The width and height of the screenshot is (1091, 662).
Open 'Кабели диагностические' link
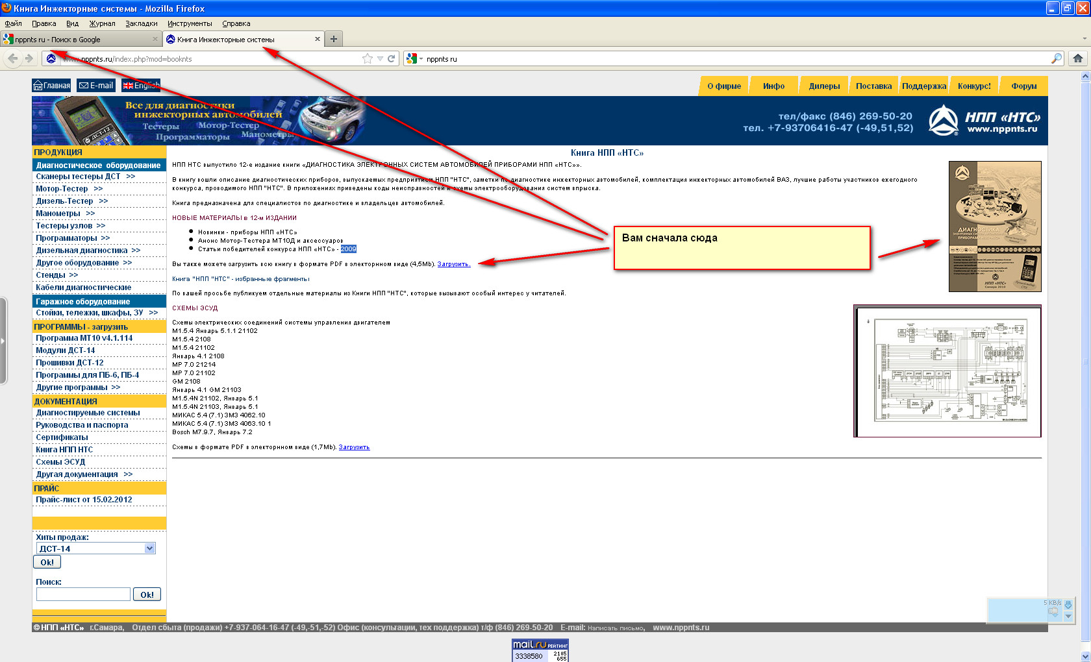point(83,288)
